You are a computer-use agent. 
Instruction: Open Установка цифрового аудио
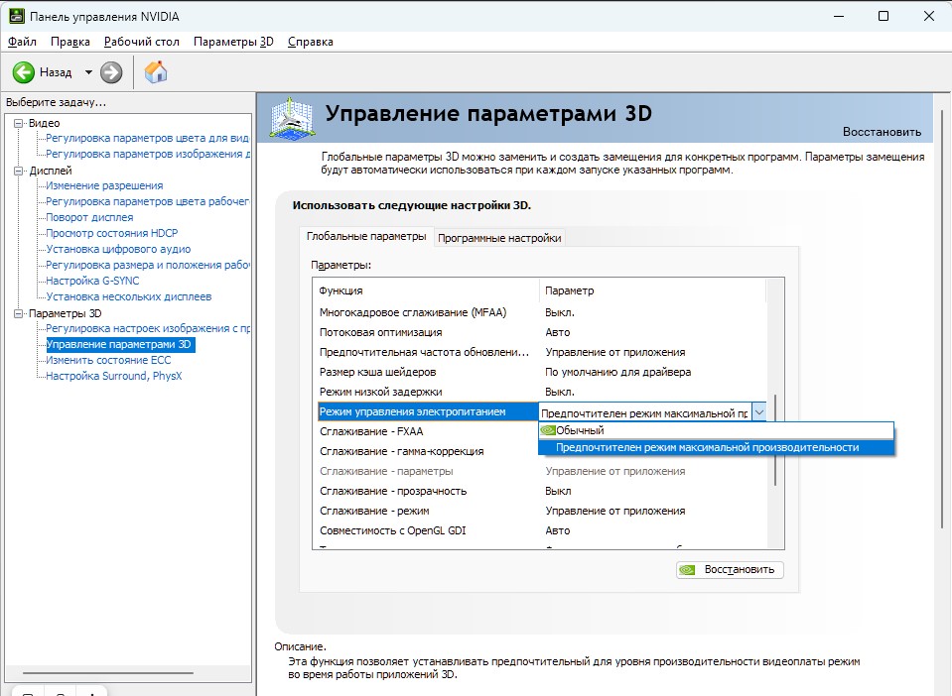point(118,249)
